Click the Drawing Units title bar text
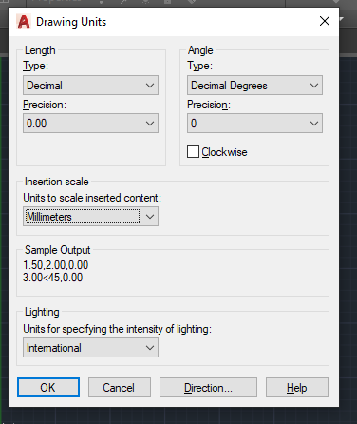This screenshot has width=357, height=424. (x=71, y=22)
